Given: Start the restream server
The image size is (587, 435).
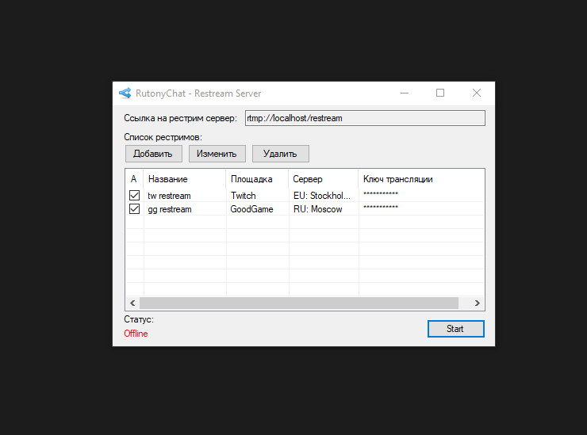Looking at the screenshot, I should click(x=455, y=329).
